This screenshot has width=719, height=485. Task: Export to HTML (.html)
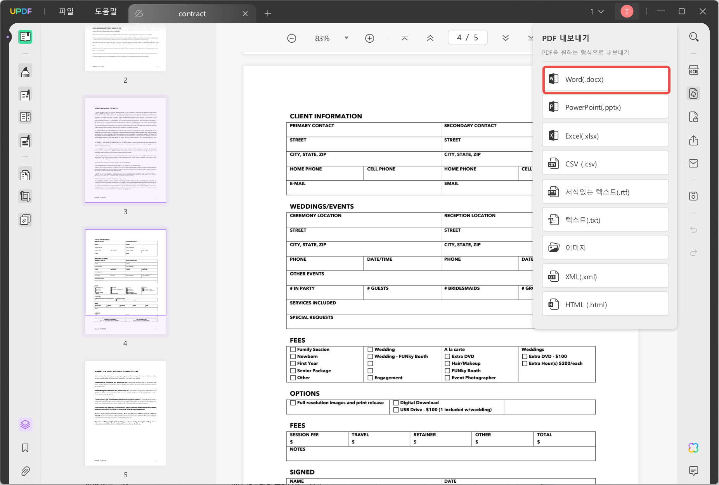[606, 305]
